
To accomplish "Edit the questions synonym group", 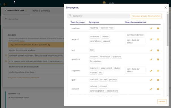I will (x=151, y=59).
